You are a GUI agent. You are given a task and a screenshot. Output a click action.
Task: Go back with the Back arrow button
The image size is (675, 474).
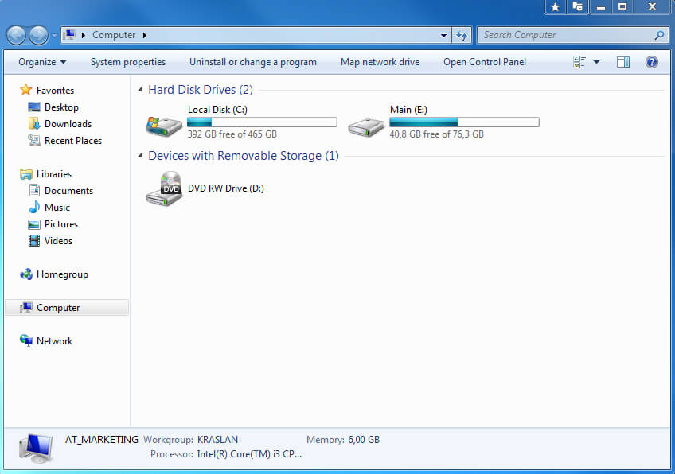coord(17,35)
